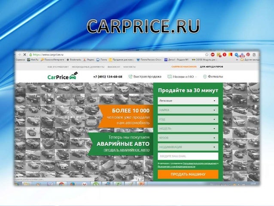Show hidden bookmarks via the chevron

pyautogui.click(x=237, y=60)
